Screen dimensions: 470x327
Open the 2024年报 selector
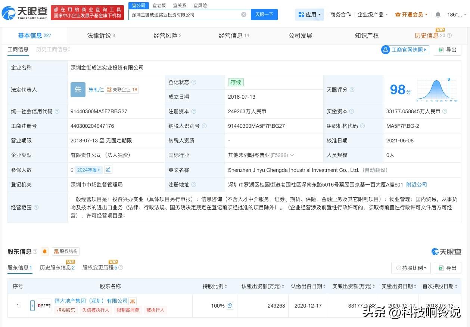point(88,170)
